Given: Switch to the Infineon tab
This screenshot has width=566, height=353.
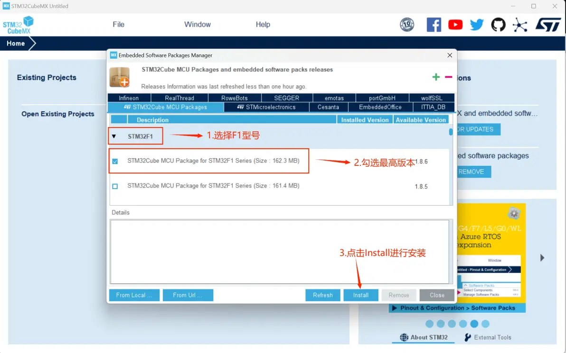Looking at the screenshot, I should (129, 98).
